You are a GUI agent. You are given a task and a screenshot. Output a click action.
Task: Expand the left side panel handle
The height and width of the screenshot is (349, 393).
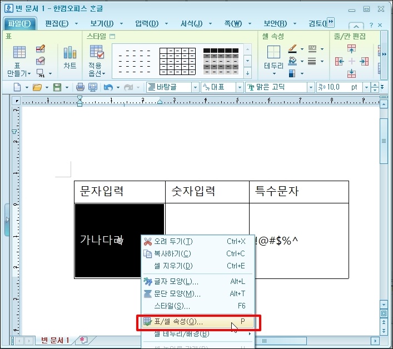[x=7, y=220]
